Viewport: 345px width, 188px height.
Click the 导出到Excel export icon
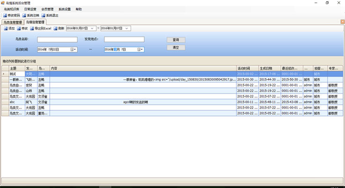(x=32, y=29)
